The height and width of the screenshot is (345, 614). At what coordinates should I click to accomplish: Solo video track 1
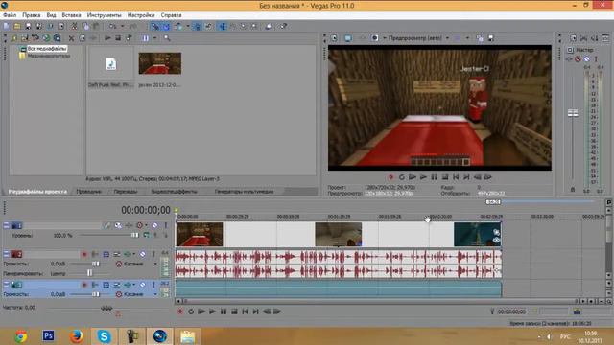point(166,225)
